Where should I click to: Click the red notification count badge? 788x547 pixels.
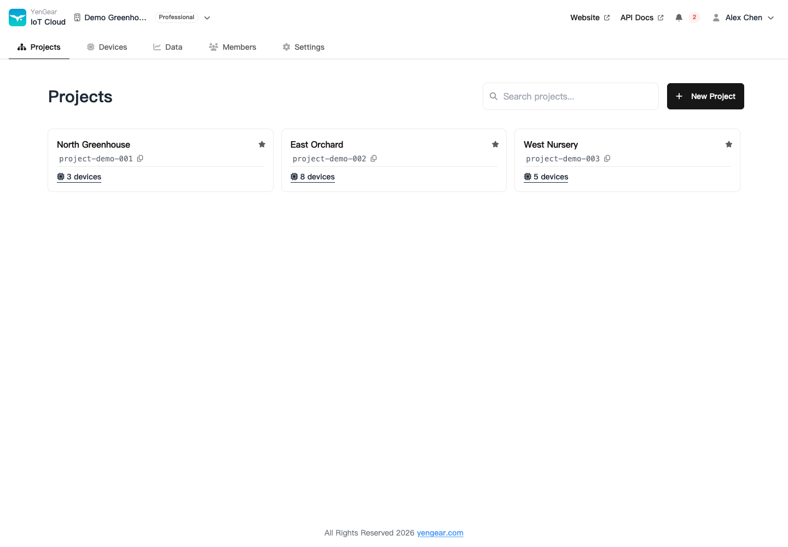694,18
